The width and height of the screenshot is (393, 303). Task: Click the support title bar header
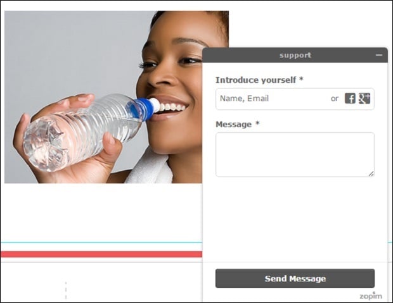295,55
